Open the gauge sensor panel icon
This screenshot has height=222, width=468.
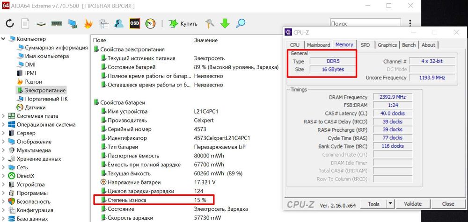[x=150, y=23]
